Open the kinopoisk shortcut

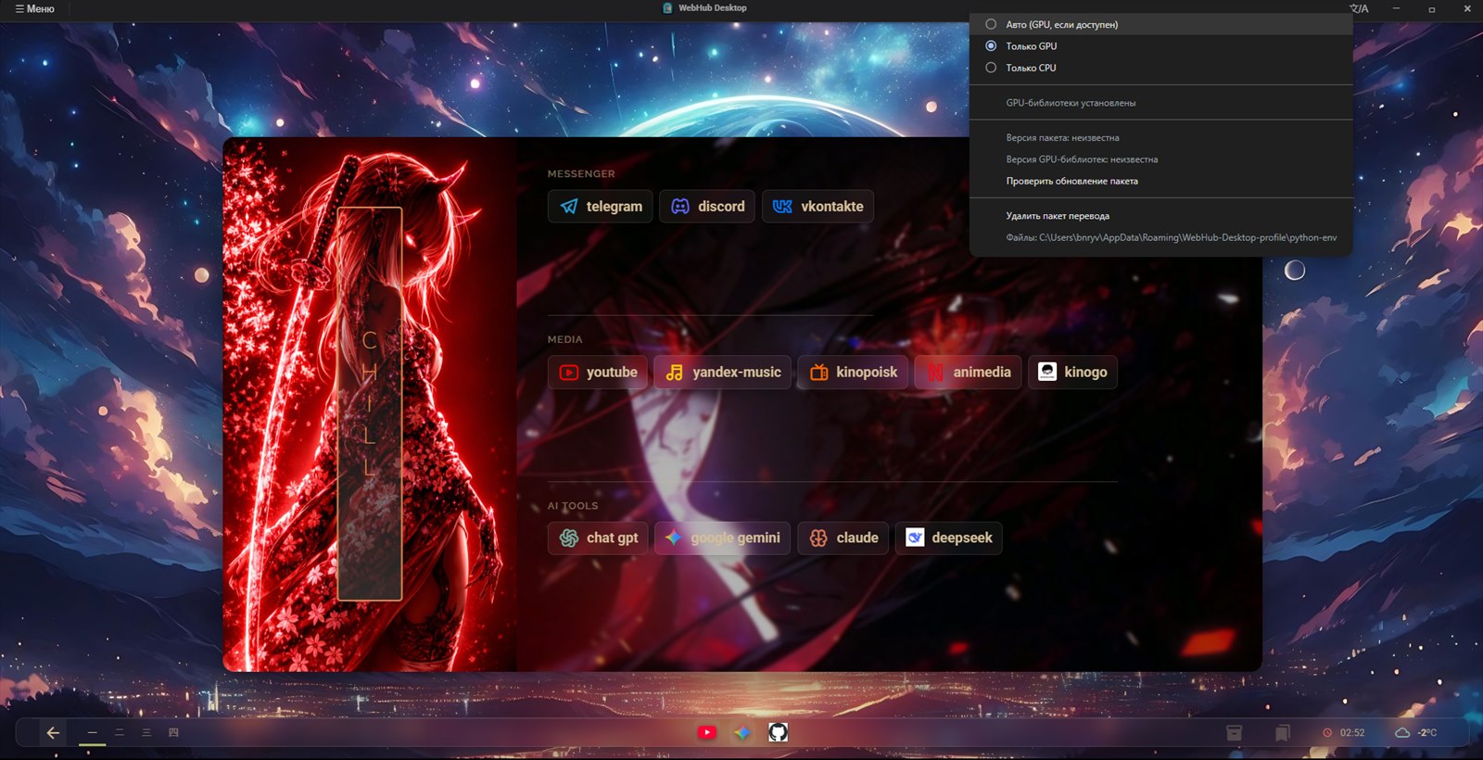click(x=853, y=372)
